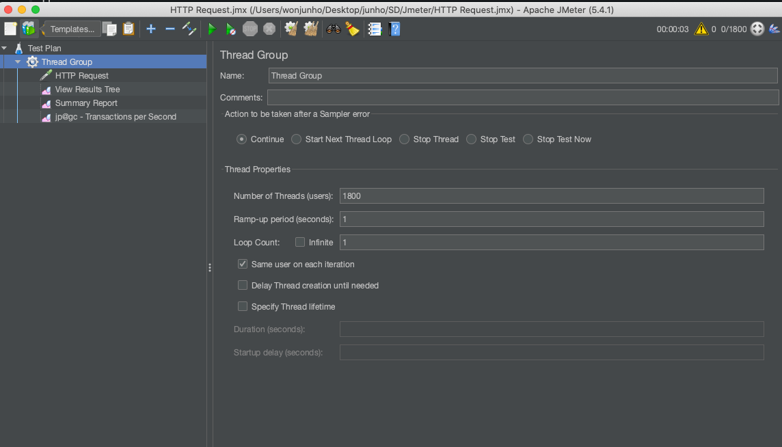
Task: Paste using the clipboard toolbar icon
Action: 129,29
